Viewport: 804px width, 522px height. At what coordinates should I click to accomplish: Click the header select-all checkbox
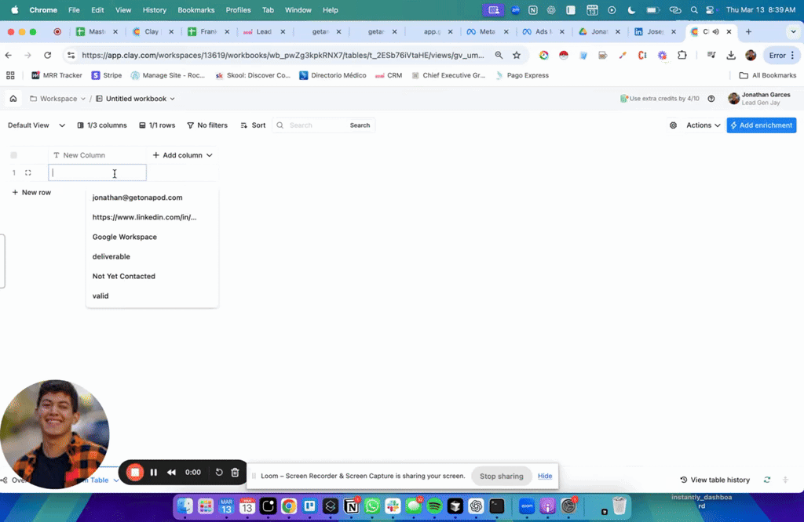13,154
